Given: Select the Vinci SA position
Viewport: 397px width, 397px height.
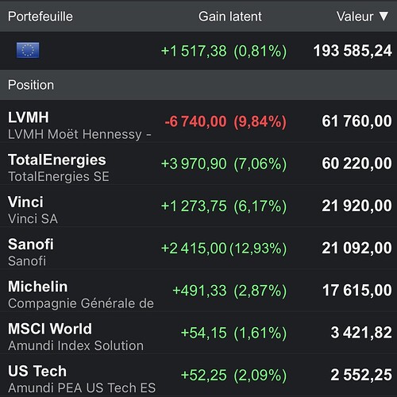Looking at the screenshot, I should (198, 206).
